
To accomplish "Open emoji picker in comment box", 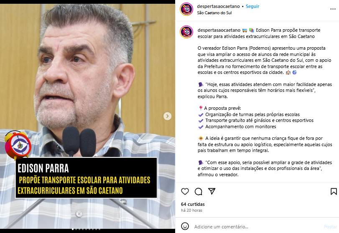I will pyautogui.click(x=185, y=226).
